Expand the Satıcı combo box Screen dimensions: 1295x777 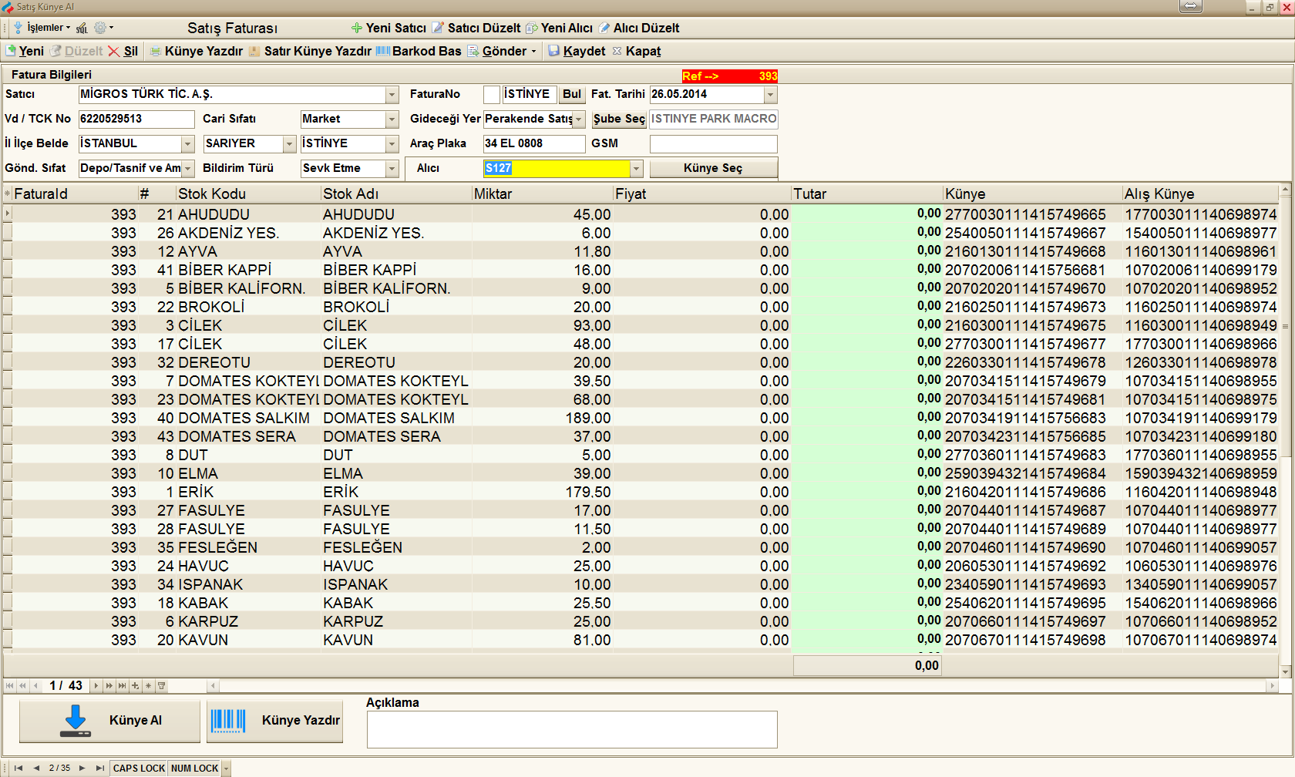[392, 95]
